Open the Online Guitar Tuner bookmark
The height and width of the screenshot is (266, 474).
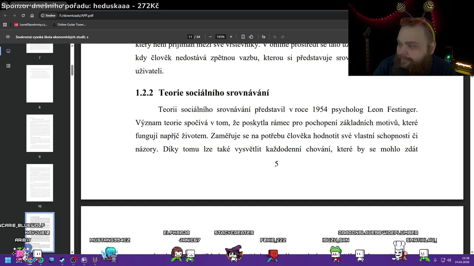click(69, 24)
